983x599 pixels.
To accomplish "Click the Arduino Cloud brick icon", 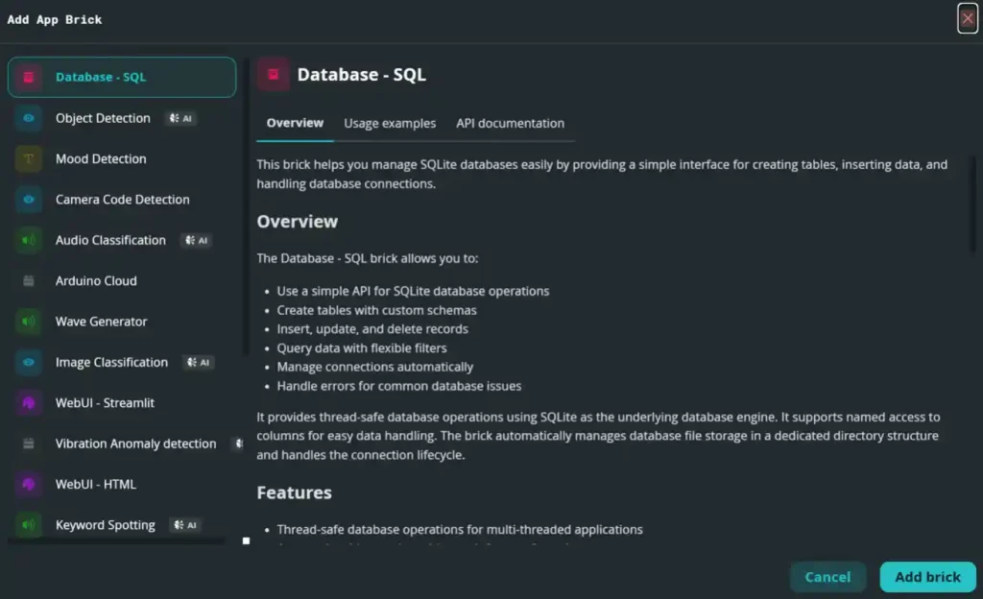I will 29,281.
